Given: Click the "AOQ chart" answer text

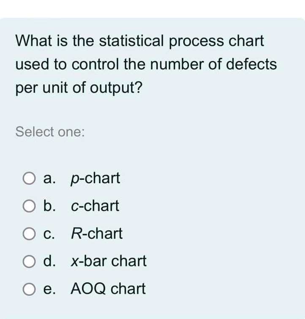Looking at the screenshot, I should [108, 289].
